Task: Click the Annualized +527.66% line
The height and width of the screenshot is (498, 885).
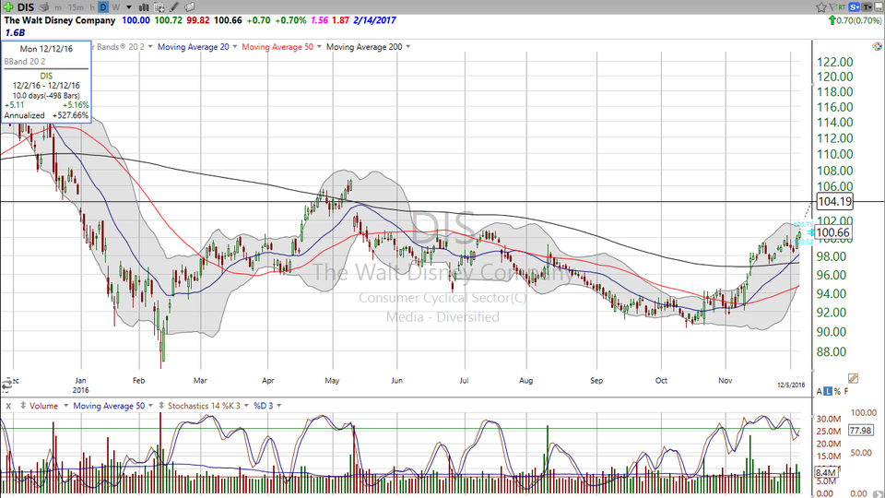Action: pos(46,115)
